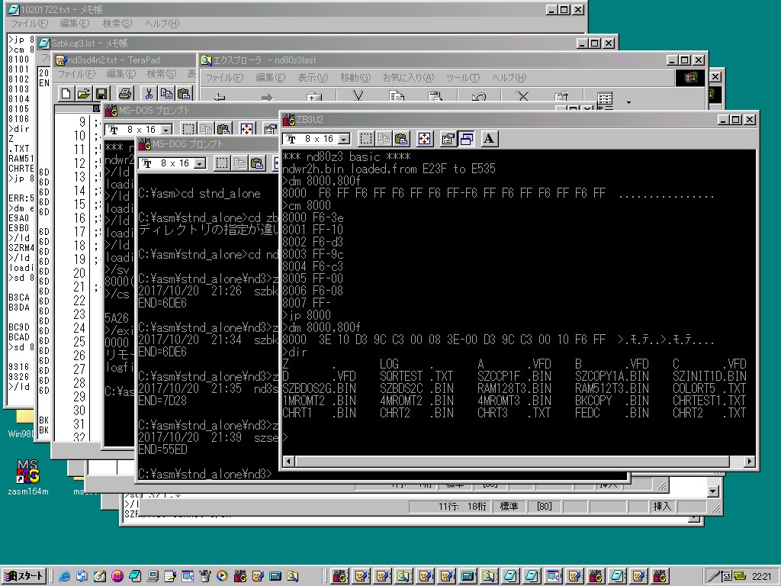This screenshot has width=781, height=586.
Task: Toggle Background button in ZB3U2 toolbar
Action: pos(466,139)
